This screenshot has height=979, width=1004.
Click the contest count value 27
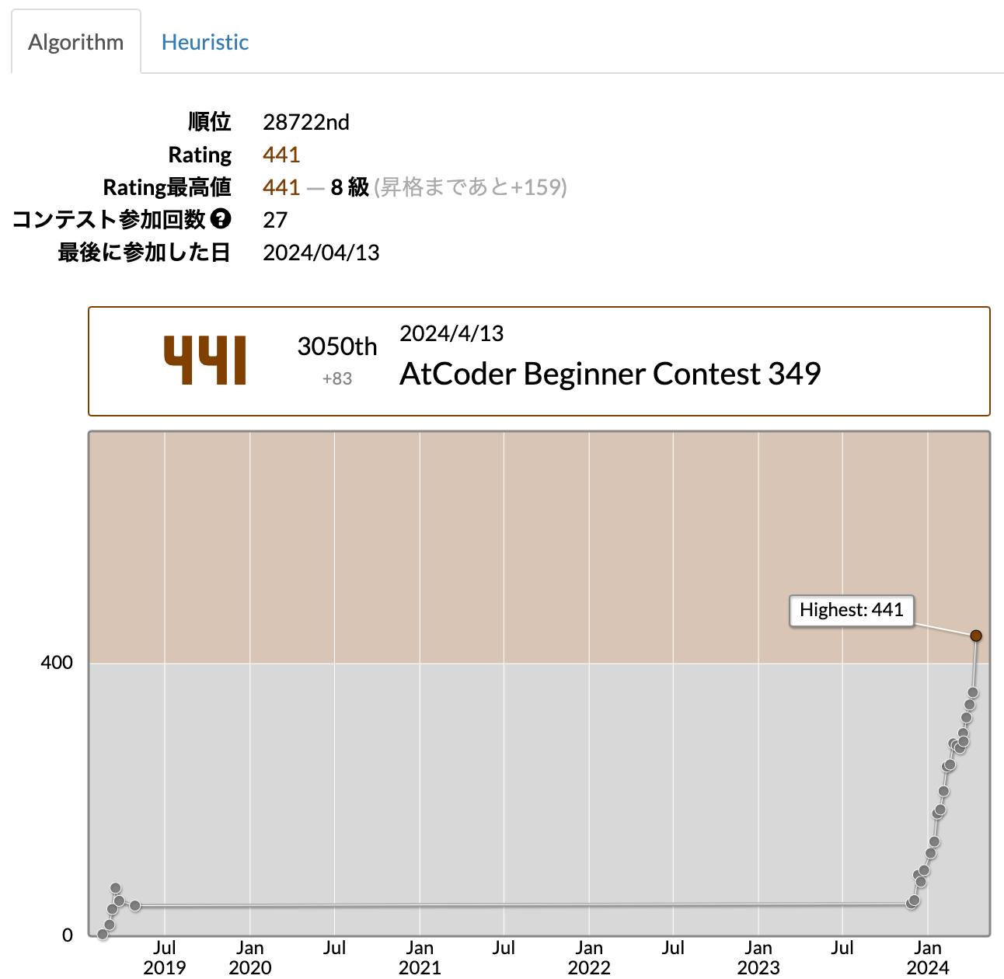[x=275, y=220]
